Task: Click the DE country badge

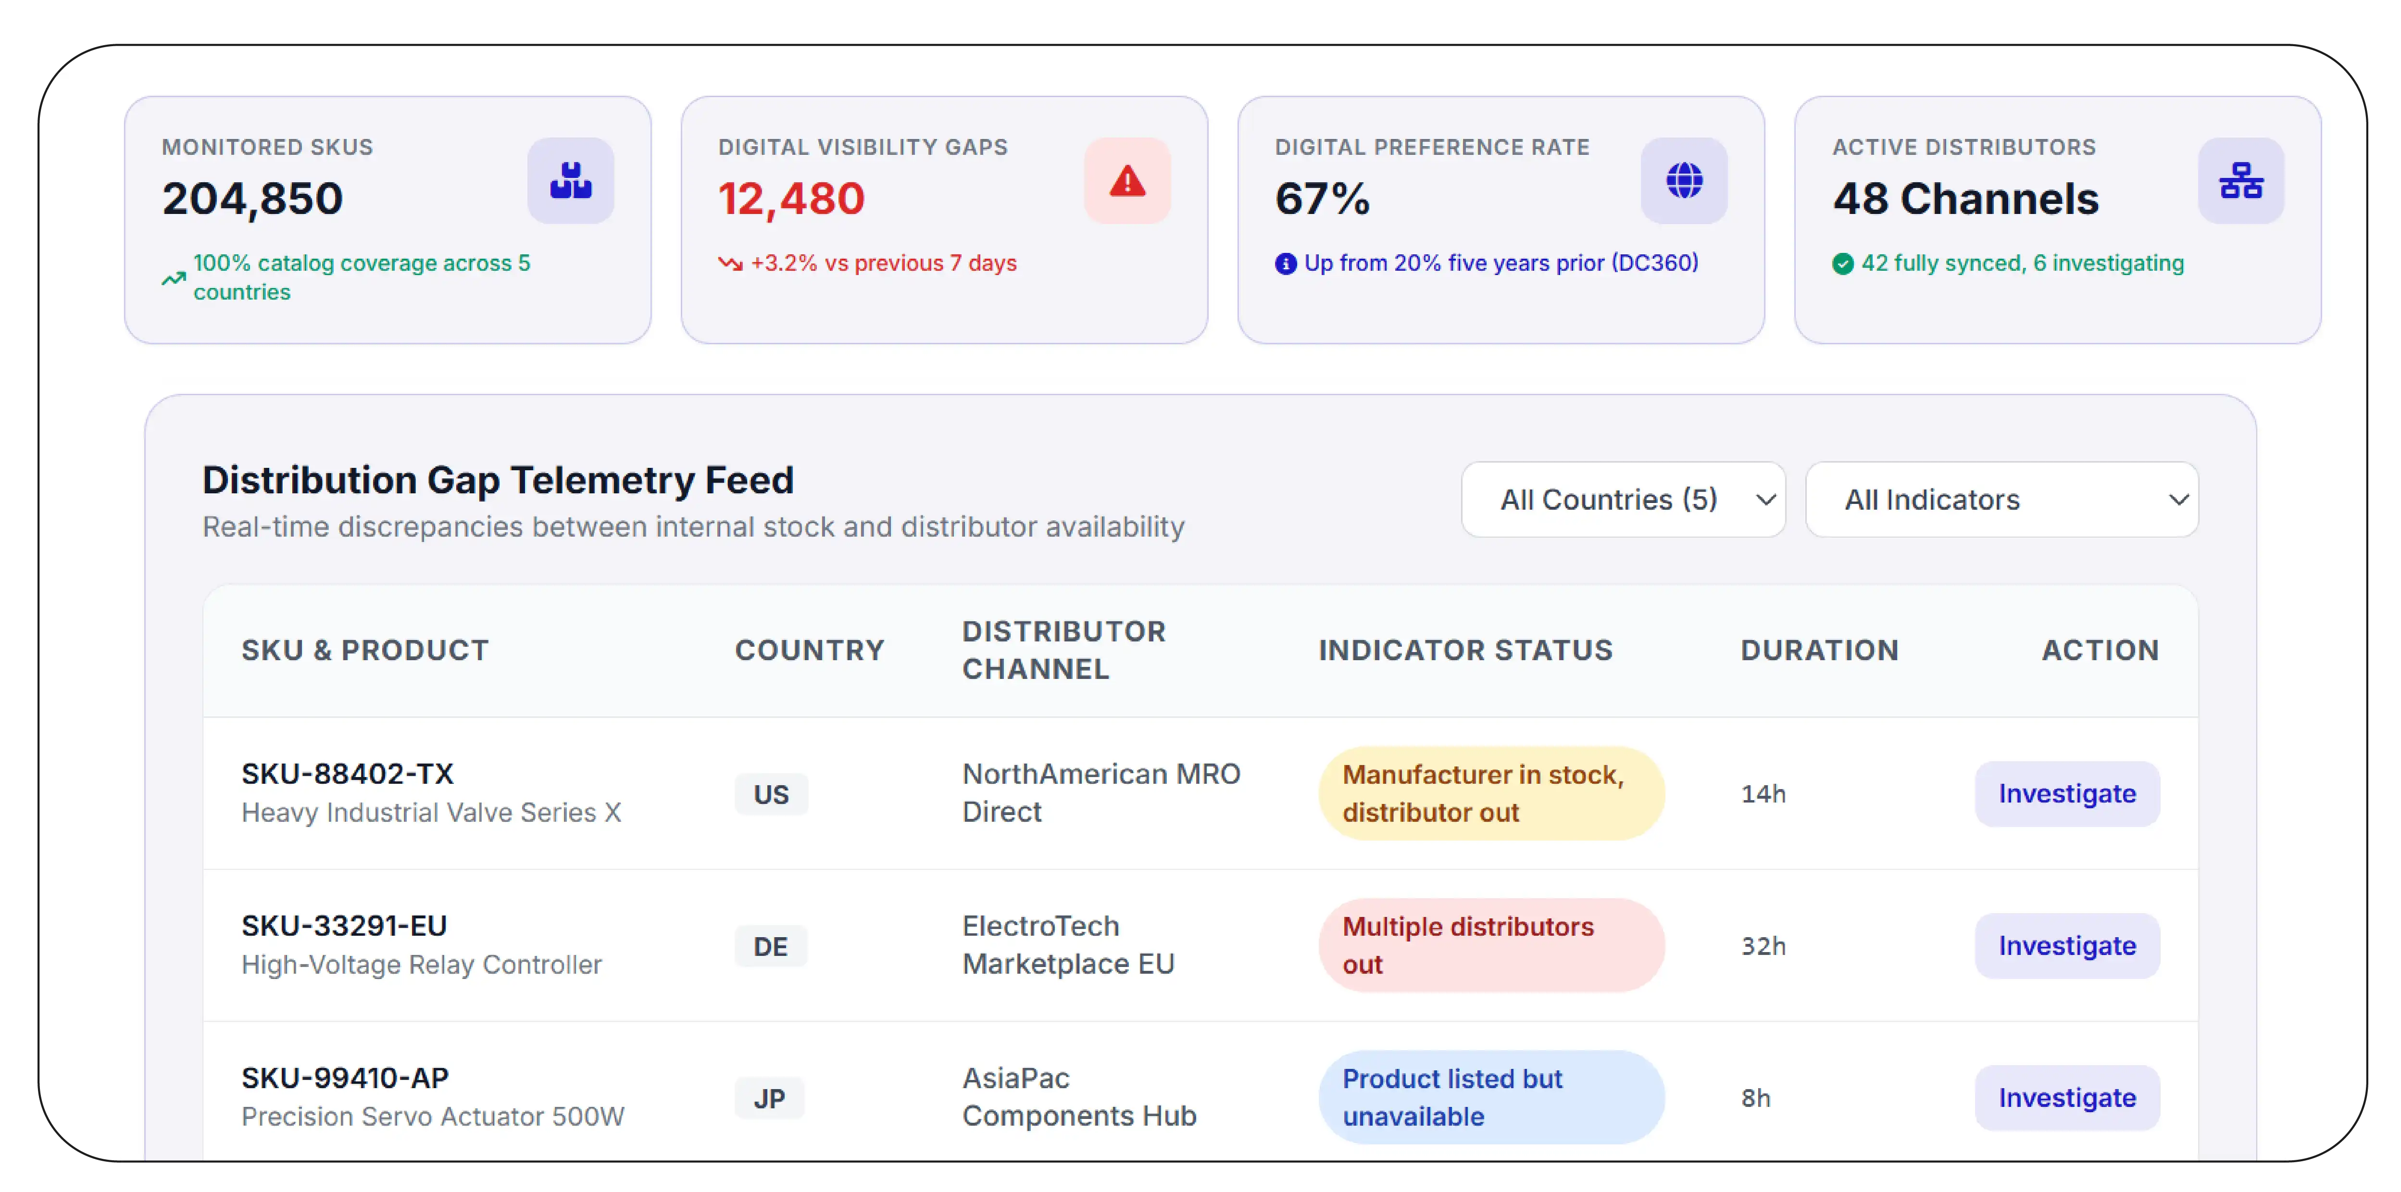Action: [770, 946]
